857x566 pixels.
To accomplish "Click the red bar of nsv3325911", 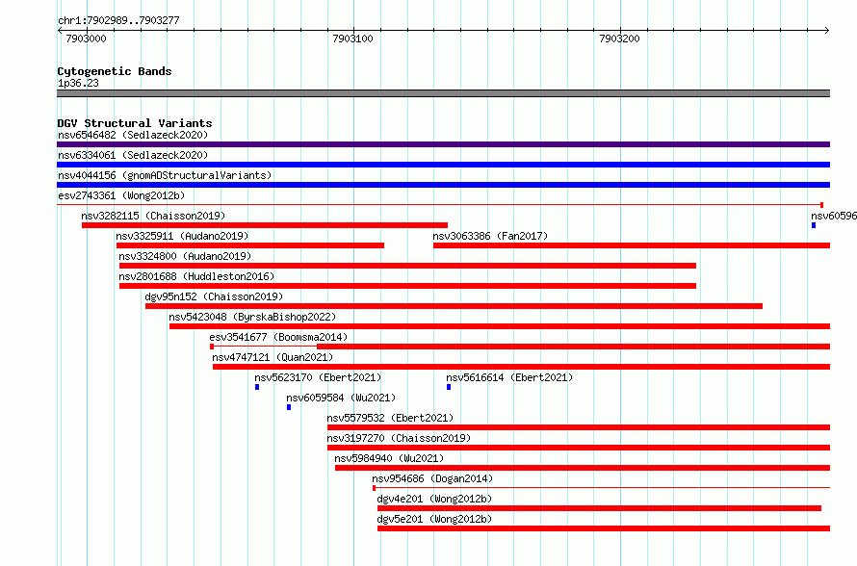I will tap(250, 245).
